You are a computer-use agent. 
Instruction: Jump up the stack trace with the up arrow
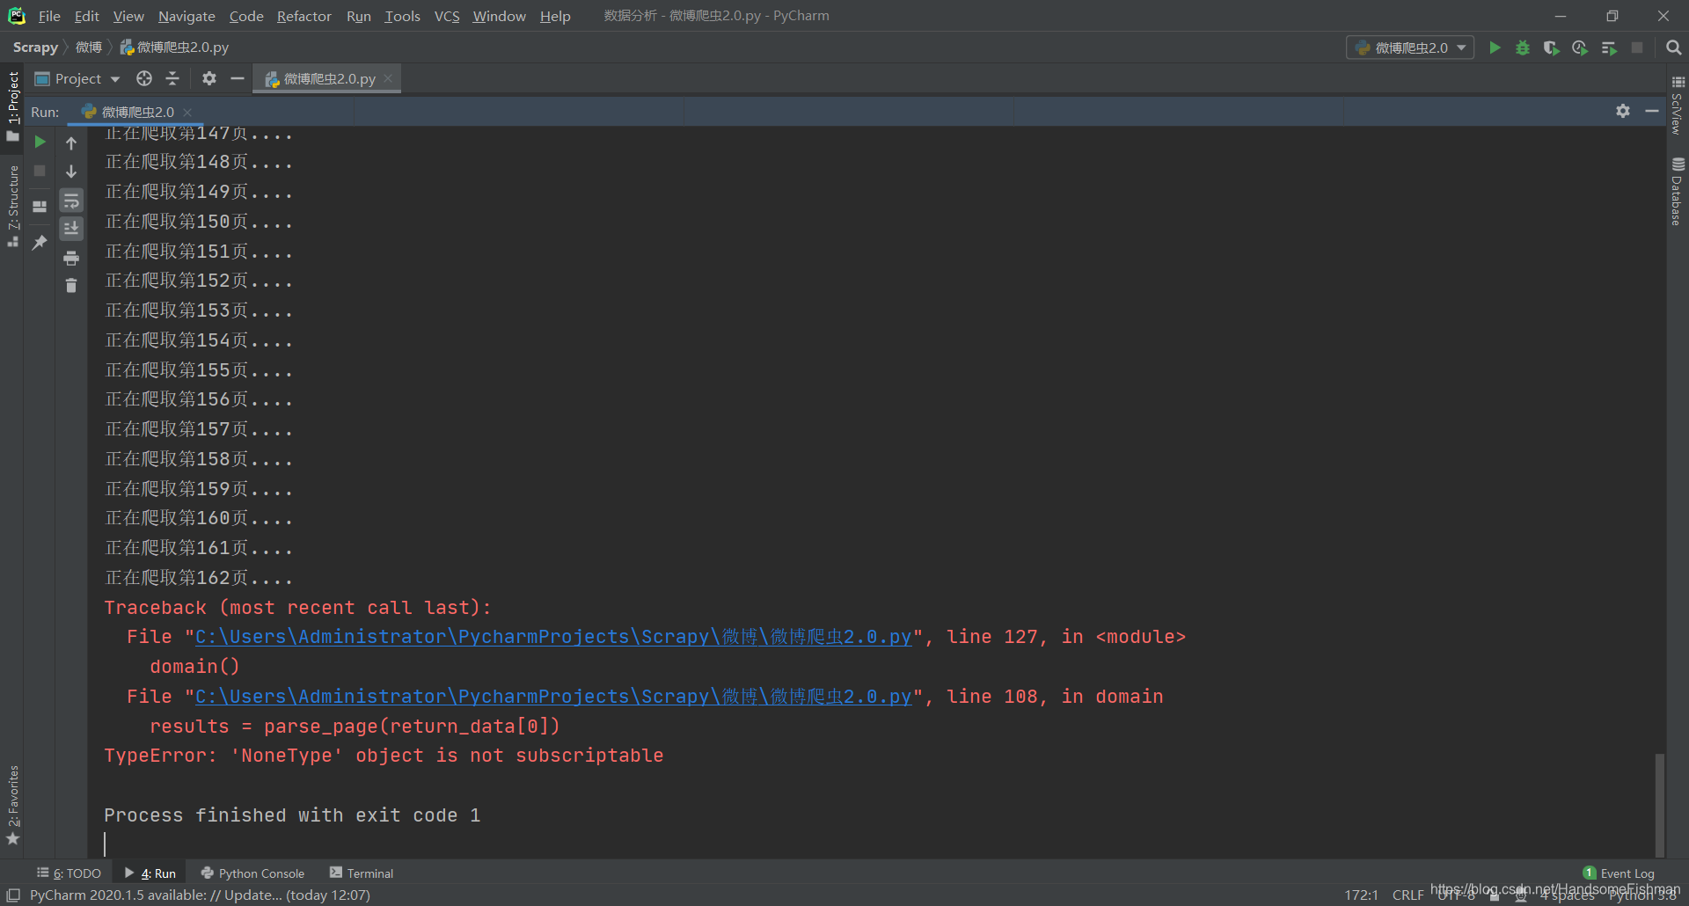point(71,142)
